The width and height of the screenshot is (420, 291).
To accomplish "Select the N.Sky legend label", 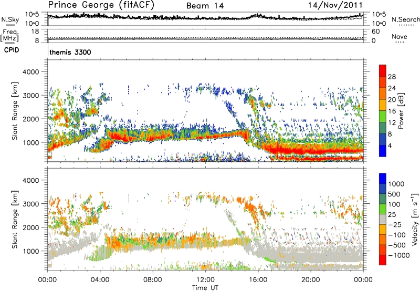I will pos(10,19).
